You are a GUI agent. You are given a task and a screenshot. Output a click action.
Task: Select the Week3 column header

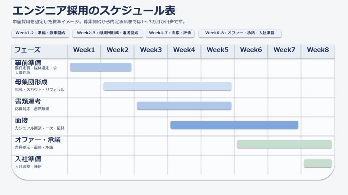pos(151,50)
